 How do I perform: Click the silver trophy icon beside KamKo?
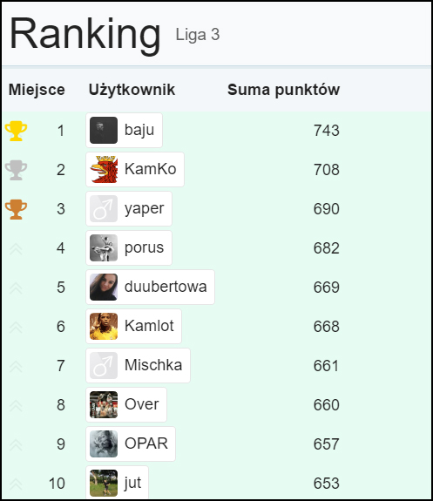coord(16,170)
